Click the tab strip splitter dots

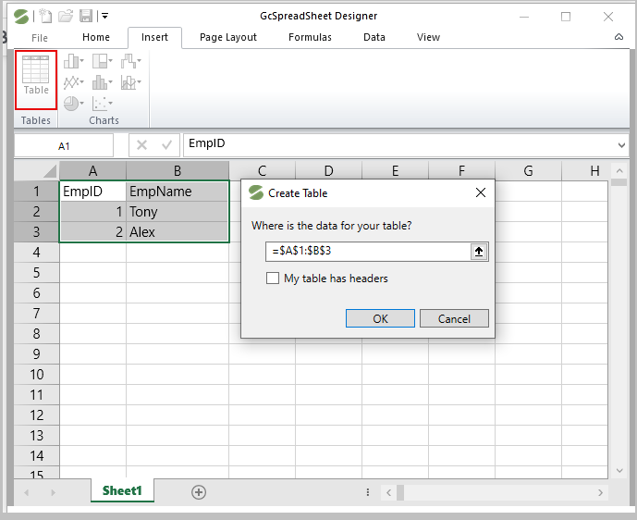point(368,492)
